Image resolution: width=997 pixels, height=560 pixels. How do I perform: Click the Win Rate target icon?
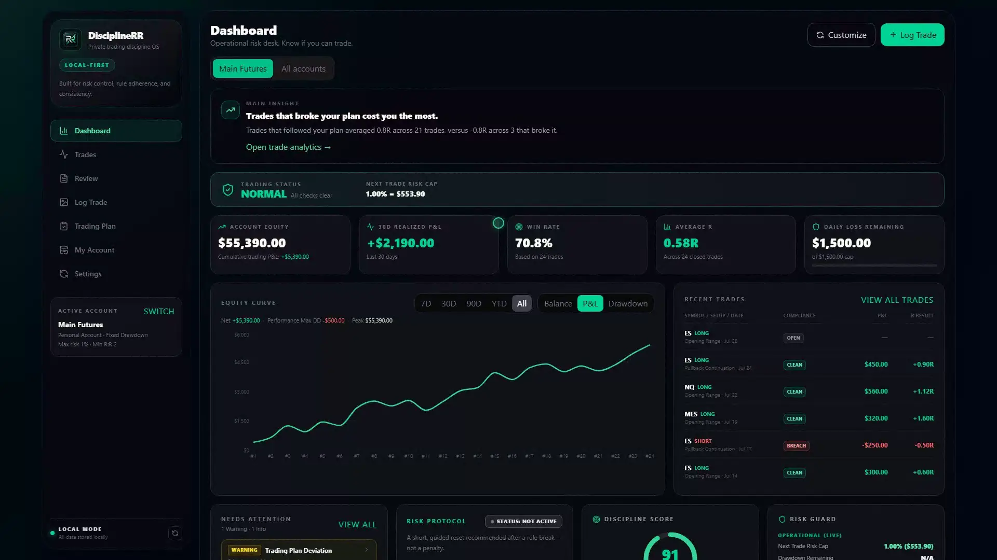pyautogui.click(x=519, y=227)
